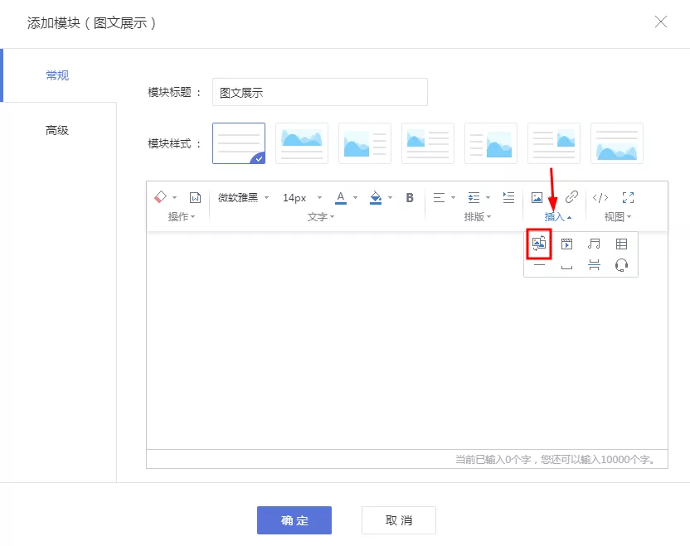
Task: Click the font color A icon
Action: tap(341, 197)
